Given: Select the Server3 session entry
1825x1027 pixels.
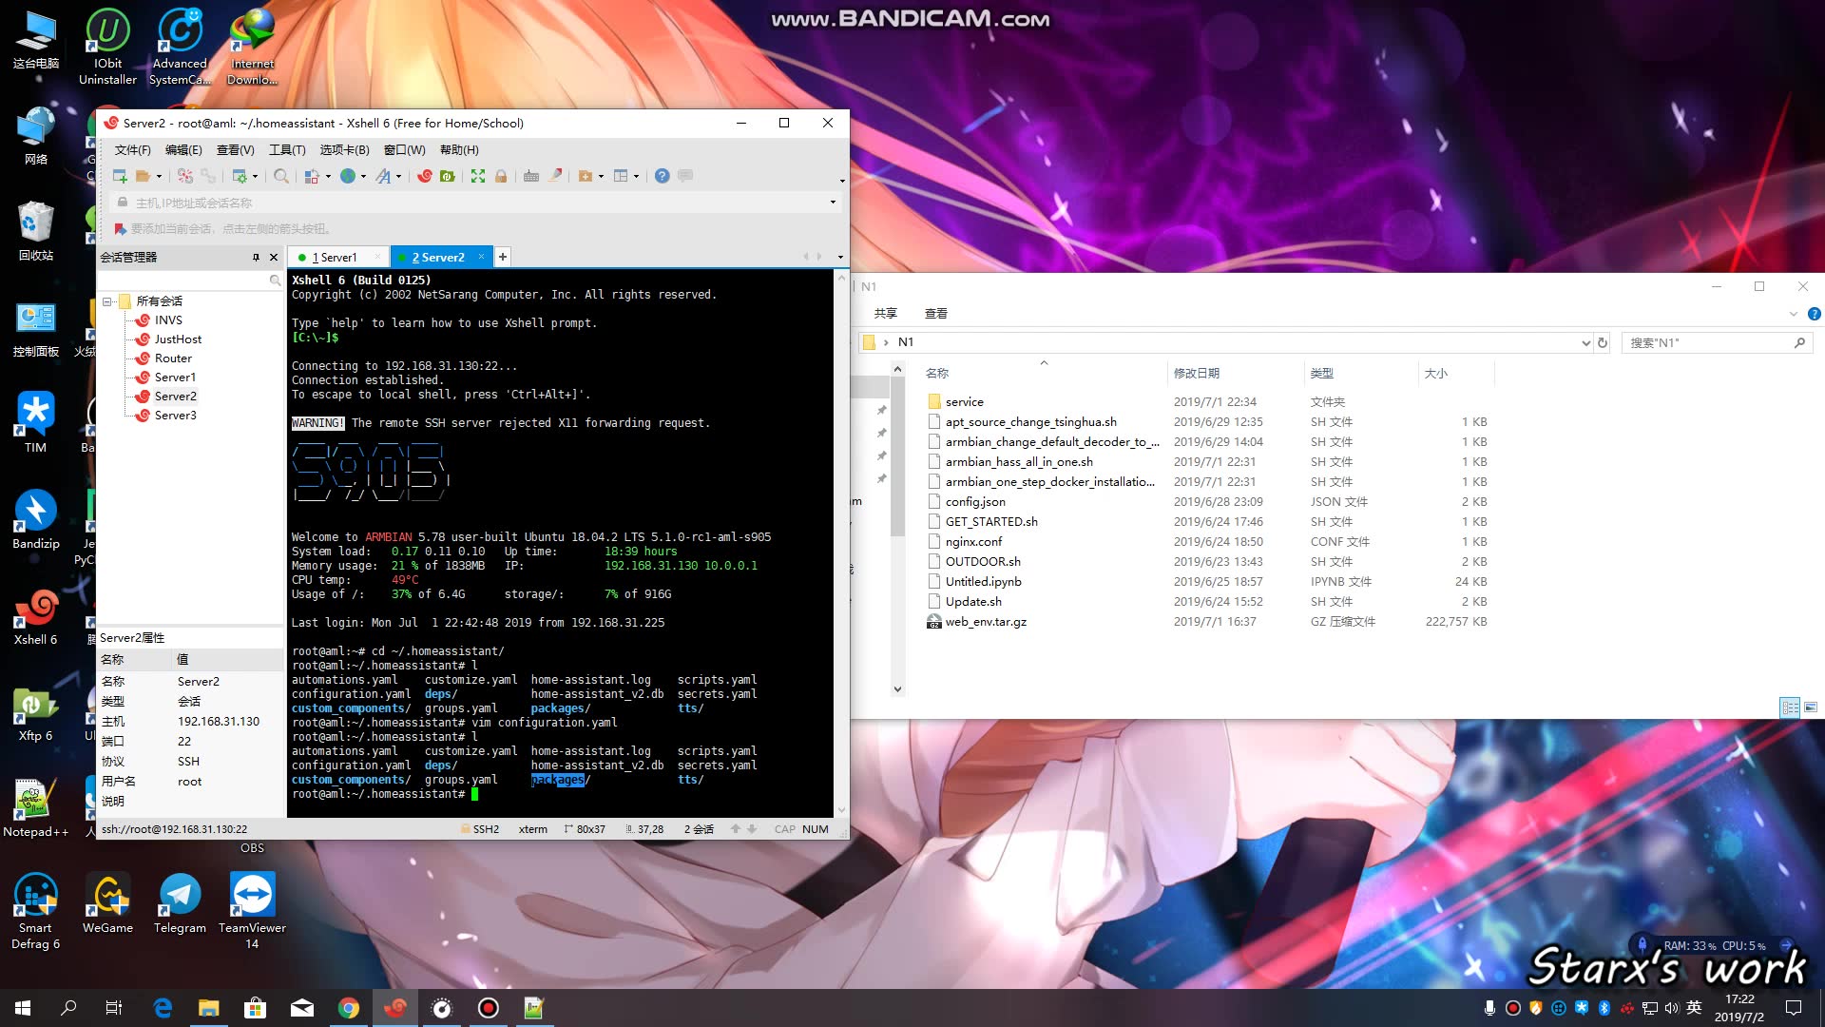Looking at the screenshot, I should coord(175,416).
